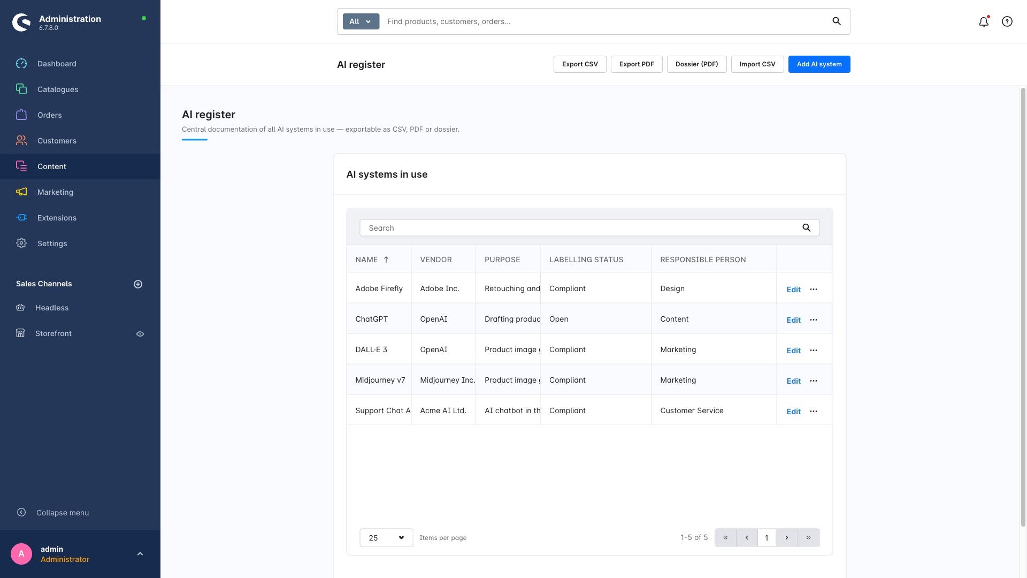Click the Customers people icon
The image size is (1027, 578).
[x=21, y=141]
